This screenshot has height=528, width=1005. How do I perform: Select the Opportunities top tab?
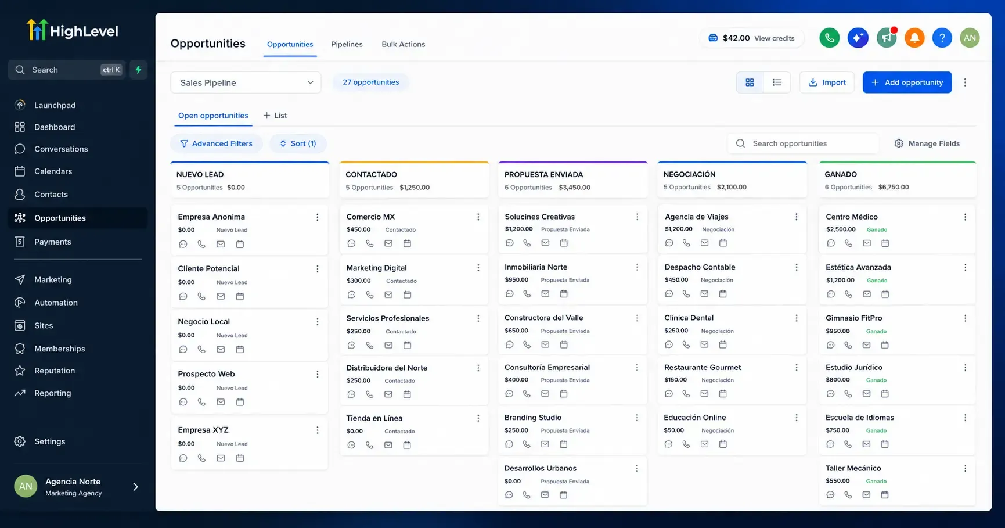pos(290,44)
